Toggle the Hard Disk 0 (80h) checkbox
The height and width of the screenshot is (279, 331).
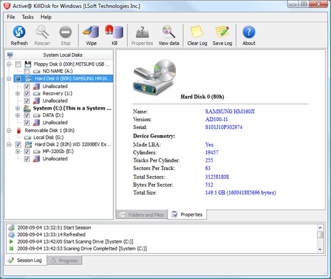pyautogui.click(x=18, y=78)
